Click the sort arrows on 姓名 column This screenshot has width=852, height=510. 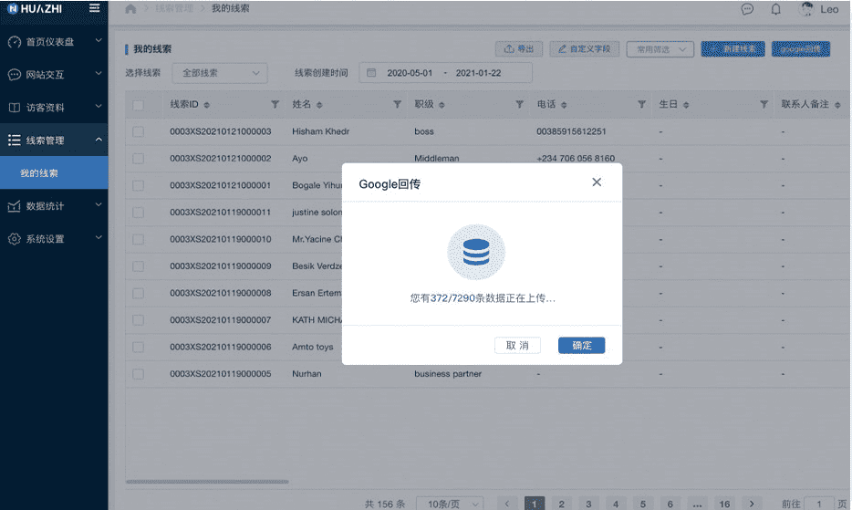point(319,105)
